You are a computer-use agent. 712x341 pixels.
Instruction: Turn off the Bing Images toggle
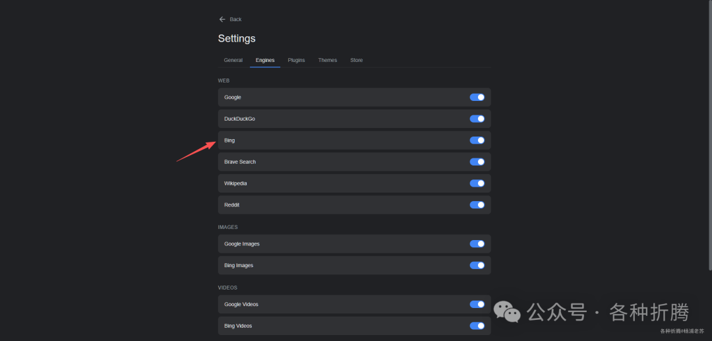point(477,265)
